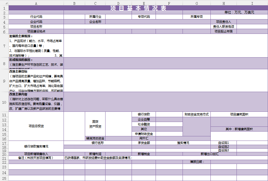Select the 固定资产投资 cell

[x=95, y=124]
